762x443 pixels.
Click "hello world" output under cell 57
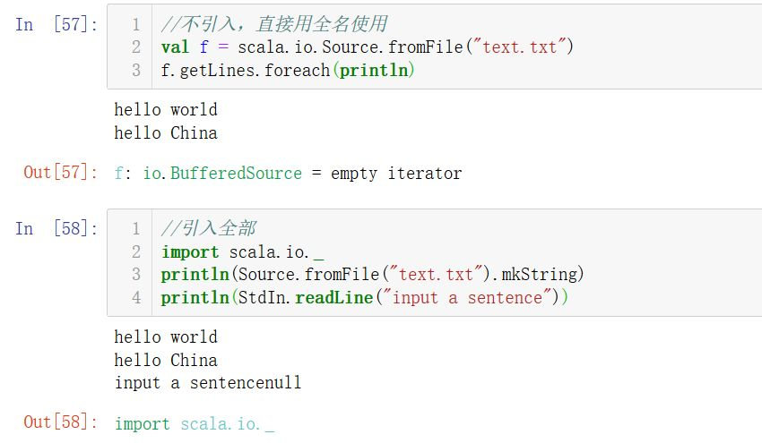pyautogui.click(x=166, y=110)
